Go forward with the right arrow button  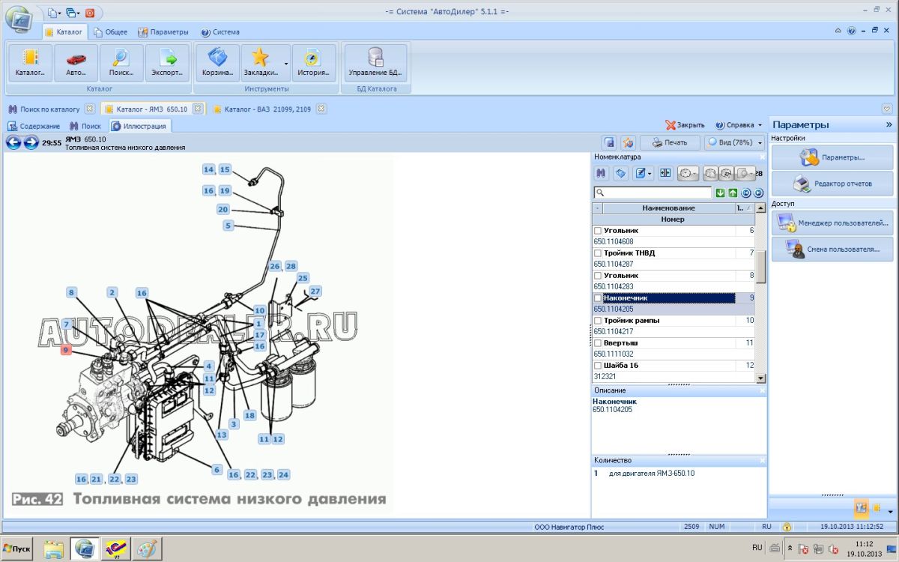pos(31,142)
